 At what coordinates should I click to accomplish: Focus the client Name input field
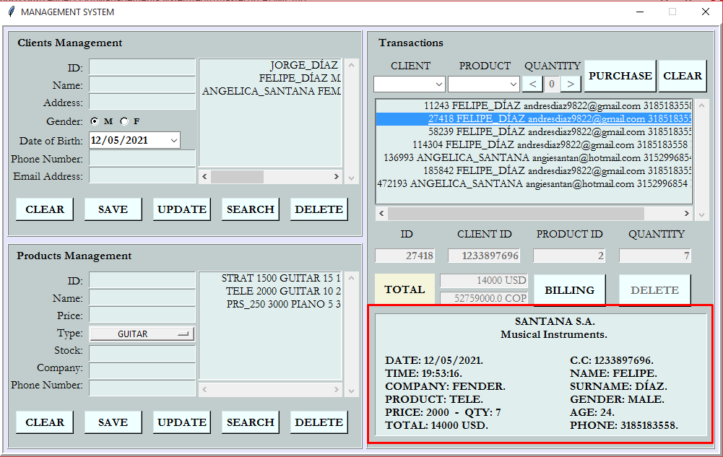[x=142, y=84]
